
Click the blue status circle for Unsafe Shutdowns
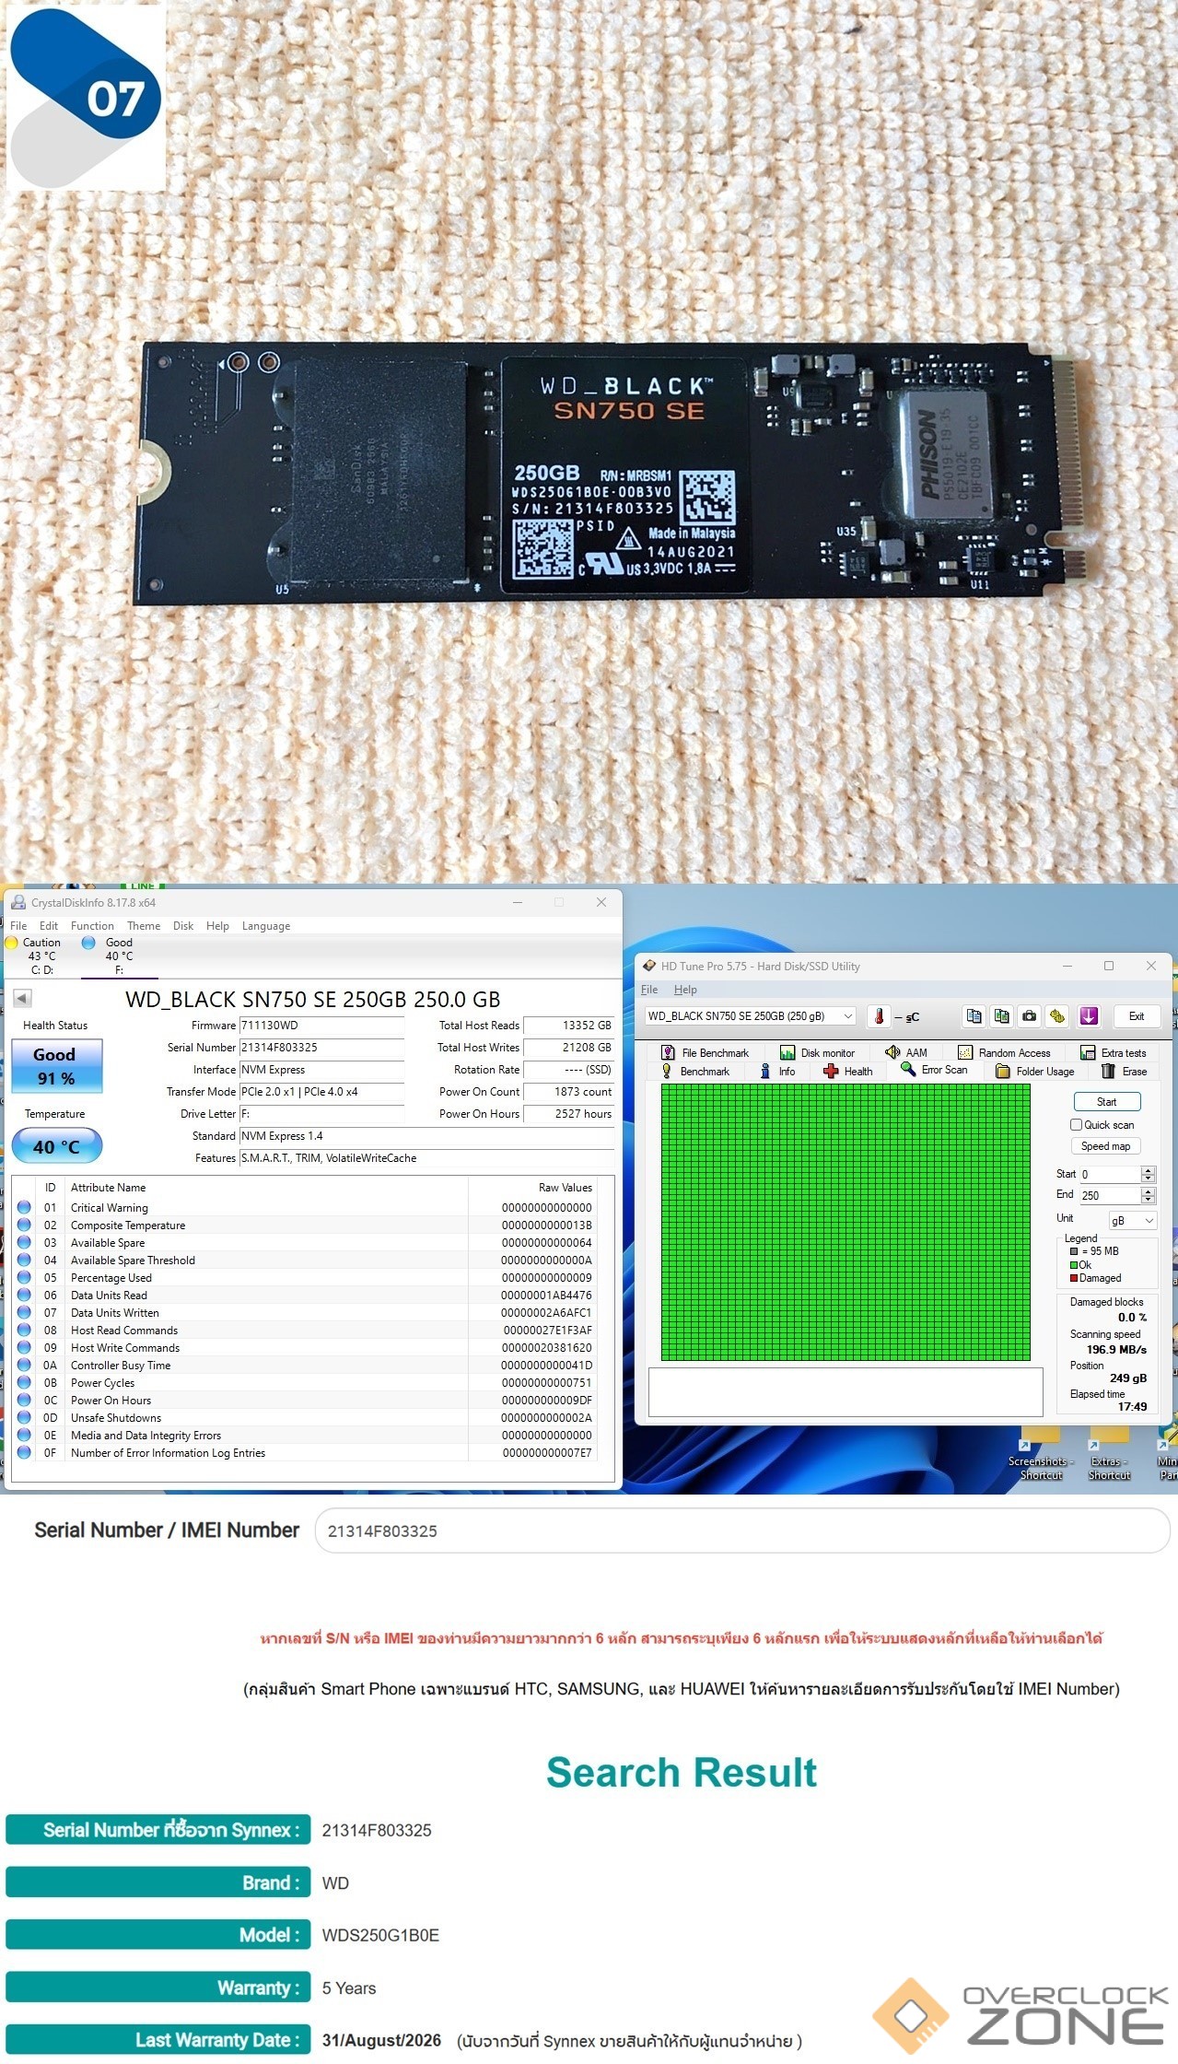24,1417
